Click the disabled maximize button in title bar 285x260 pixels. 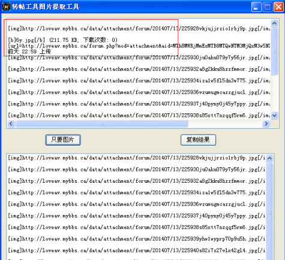point(268,7)
